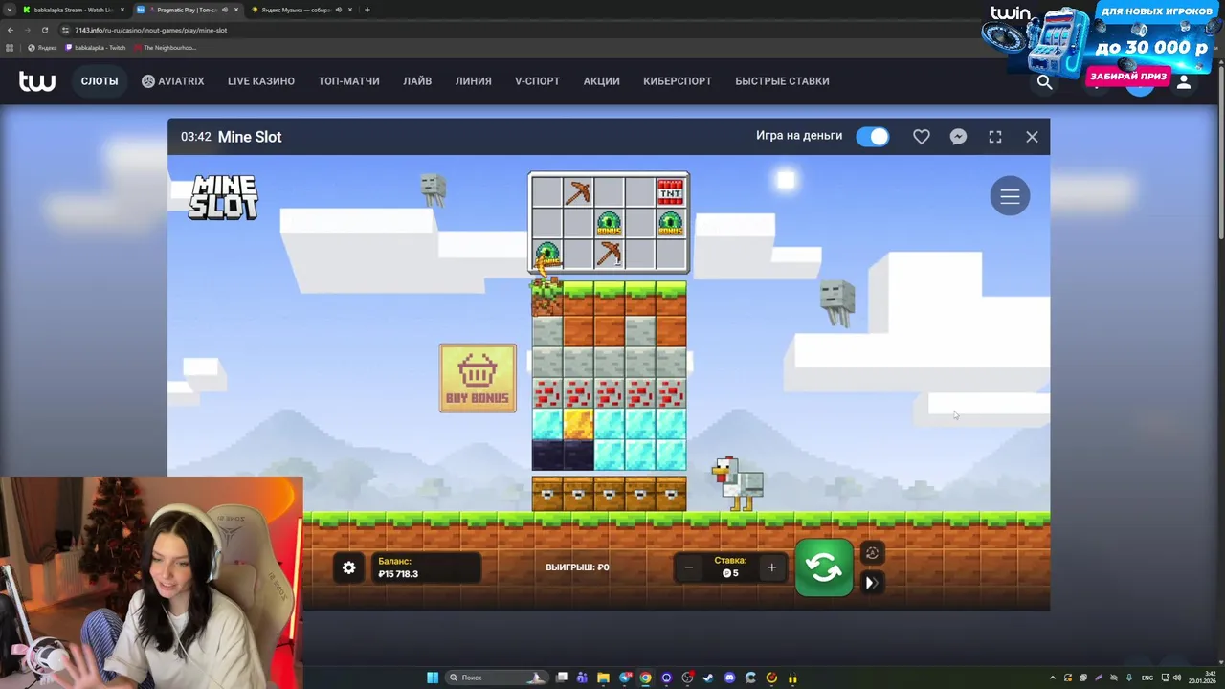Open the autoplay spin option

pyautogui.click(x=872, y=553)
